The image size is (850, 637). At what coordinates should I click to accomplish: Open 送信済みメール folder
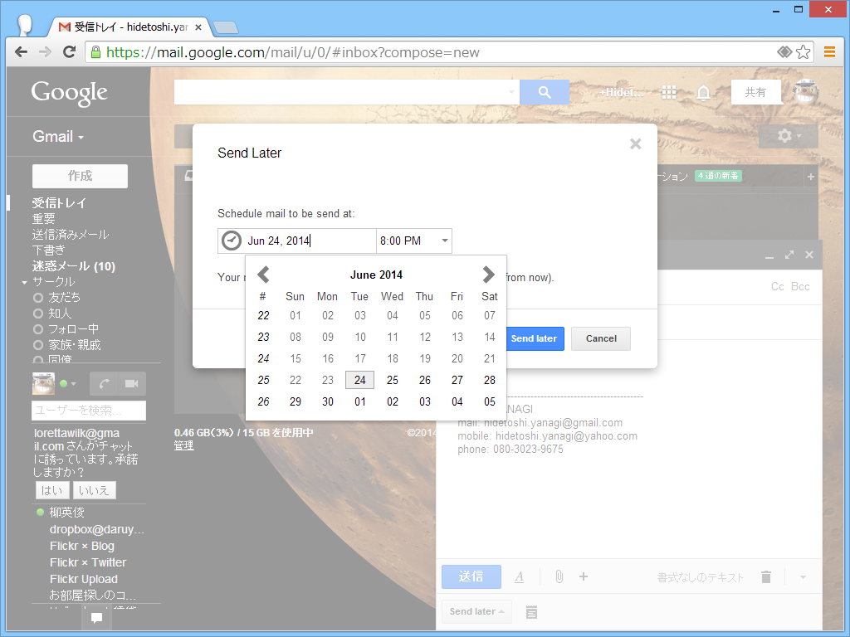(71, 235)
